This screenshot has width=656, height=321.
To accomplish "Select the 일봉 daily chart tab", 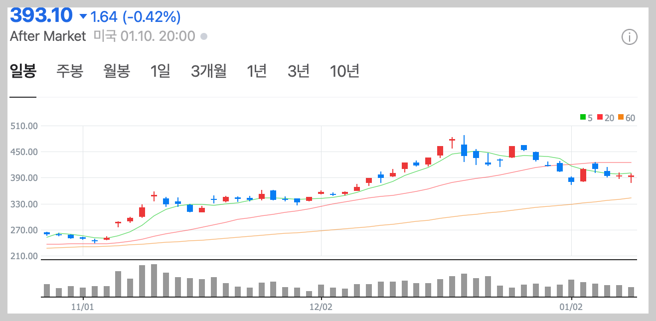I will tap(23, 71).
